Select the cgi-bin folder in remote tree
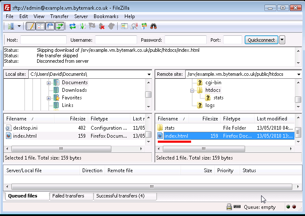The width and height of the screenshot is (305, 216). tap(213, 83)
